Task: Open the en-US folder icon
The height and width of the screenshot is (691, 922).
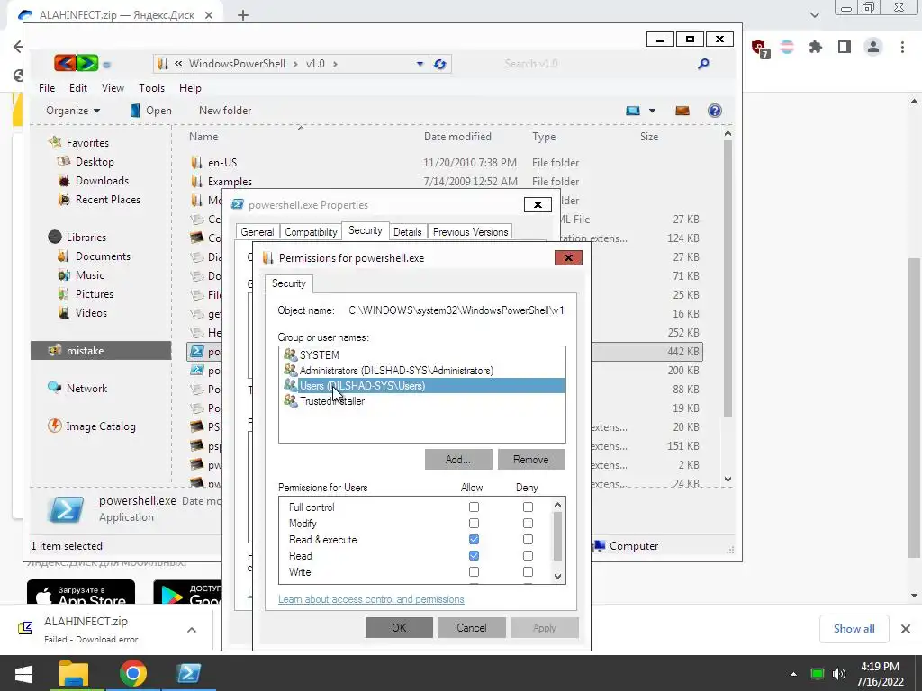Action: pos(197,162)
